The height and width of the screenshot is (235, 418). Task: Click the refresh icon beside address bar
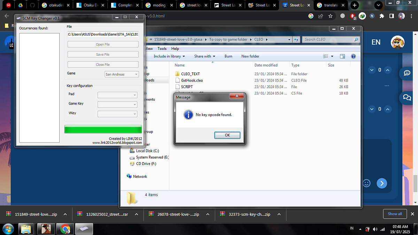(x=296, y=40)
